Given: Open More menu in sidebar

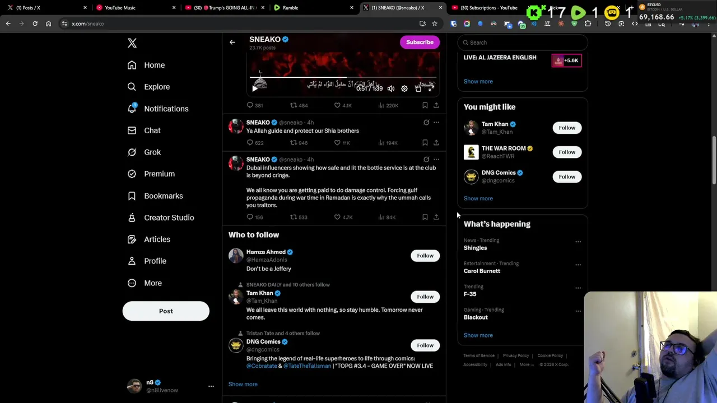Looking at the screenshot, I should 145,283.
